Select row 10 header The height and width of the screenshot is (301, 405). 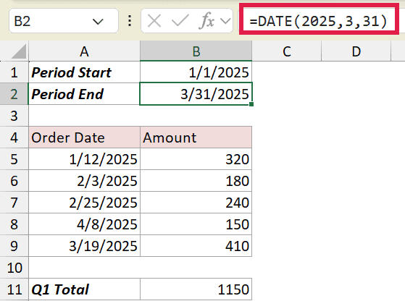click(14, 268)
